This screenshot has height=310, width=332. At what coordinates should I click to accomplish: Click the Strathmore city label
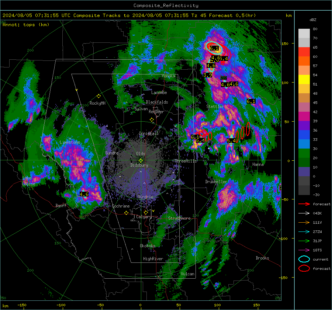tap(179, 218)
